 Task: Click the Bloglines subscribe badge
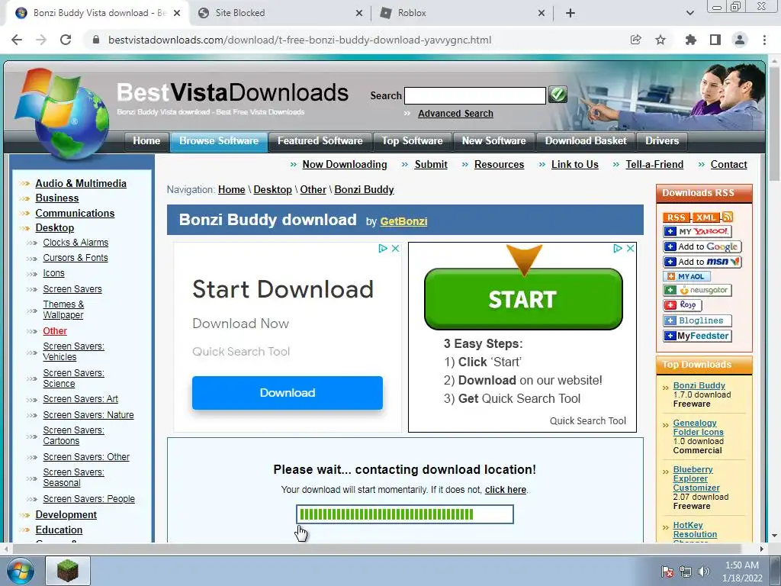pos(697,320)
